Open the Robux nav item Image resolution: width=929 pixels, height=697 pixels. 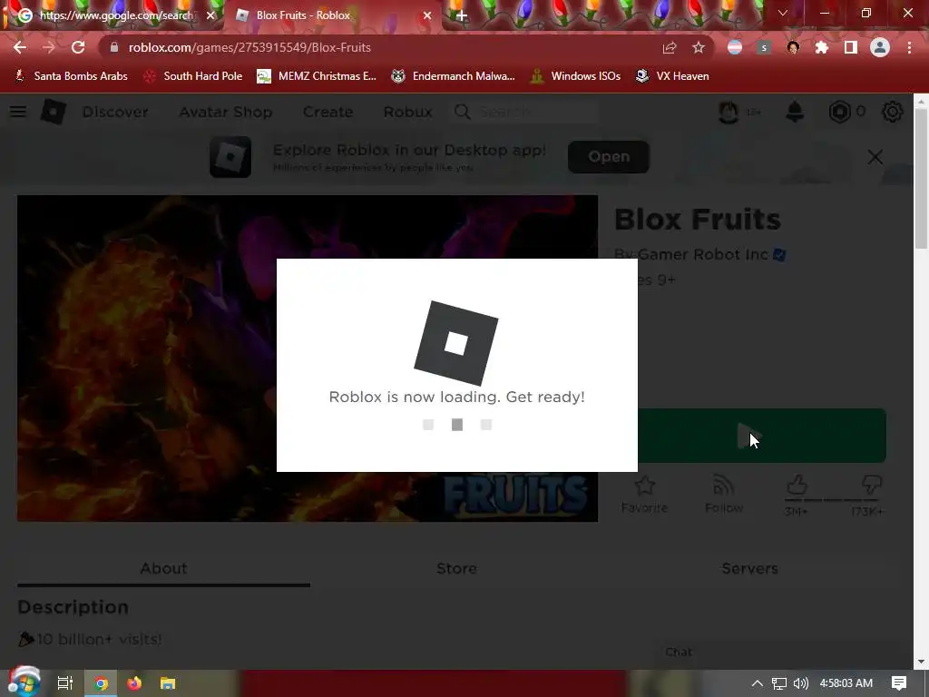tap(407, 112)
